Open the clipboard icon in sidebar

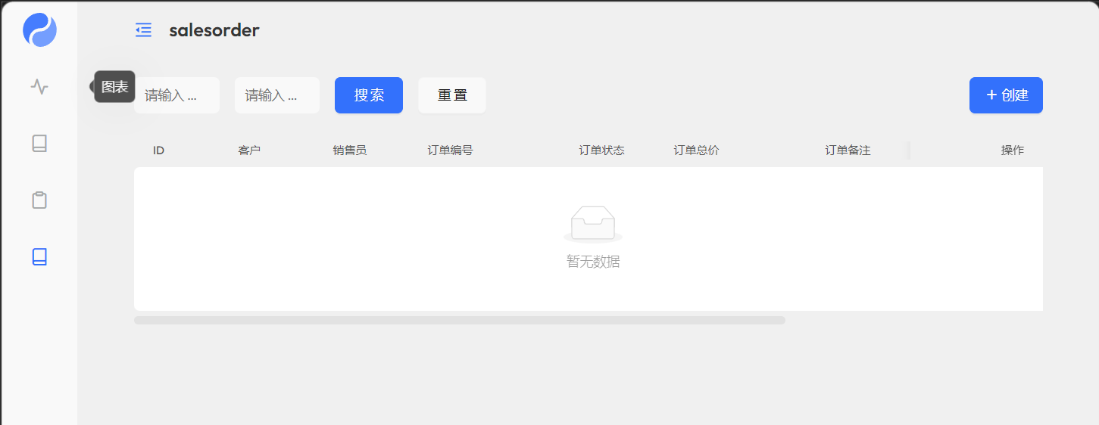(39, 200)
